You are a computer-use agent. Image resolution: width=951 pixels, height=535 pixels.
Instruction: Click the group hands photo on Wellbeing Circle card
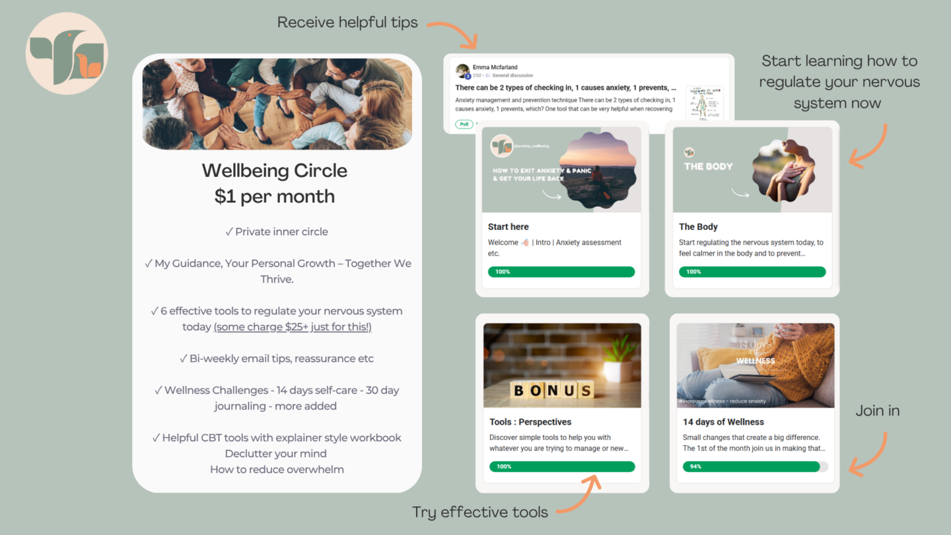pos(277,104)
